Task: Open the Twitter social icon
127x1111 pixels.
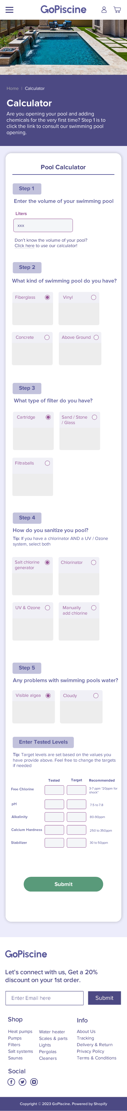Action: 23,1082
